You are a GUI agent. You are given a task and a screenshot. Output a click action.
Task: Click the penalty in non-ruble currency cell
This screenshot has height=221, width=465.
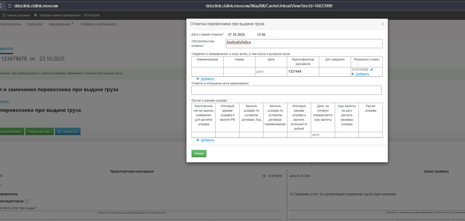pyautogui.click(x=299, y=135)
